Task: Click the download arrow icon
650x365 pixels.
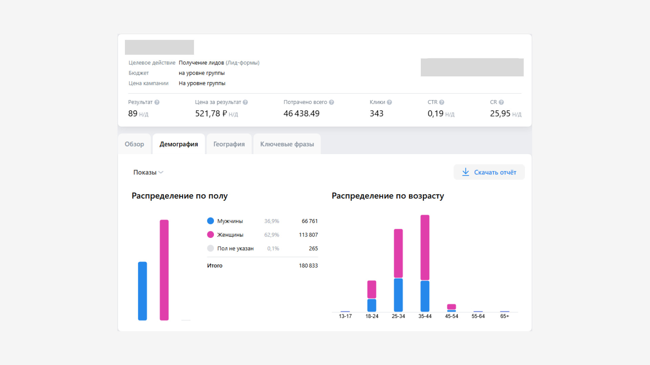Action: point(465,172)
